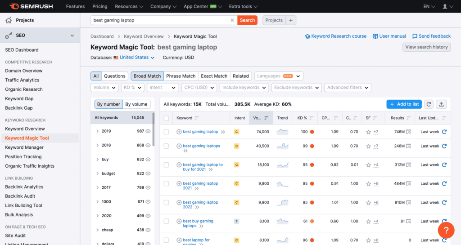
Task: Click the orange Search button
Action: 247,20
